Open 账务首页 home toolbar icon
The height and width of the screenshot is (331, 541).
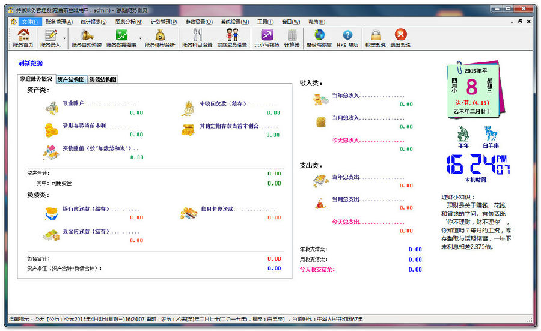23,38
